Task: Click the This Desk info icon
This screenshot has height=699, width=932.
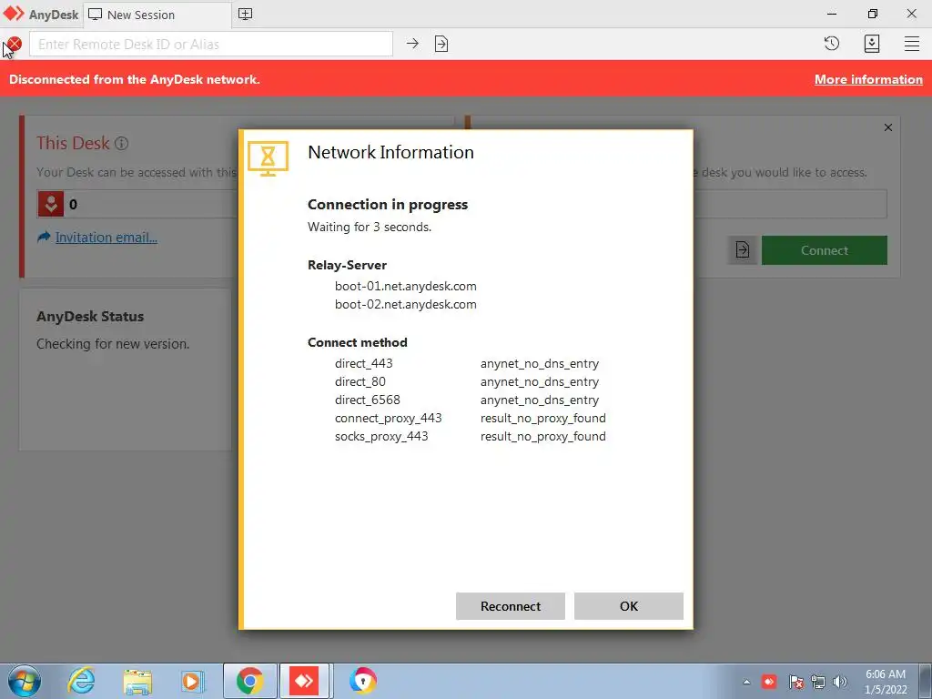Action: pos(121,143)
